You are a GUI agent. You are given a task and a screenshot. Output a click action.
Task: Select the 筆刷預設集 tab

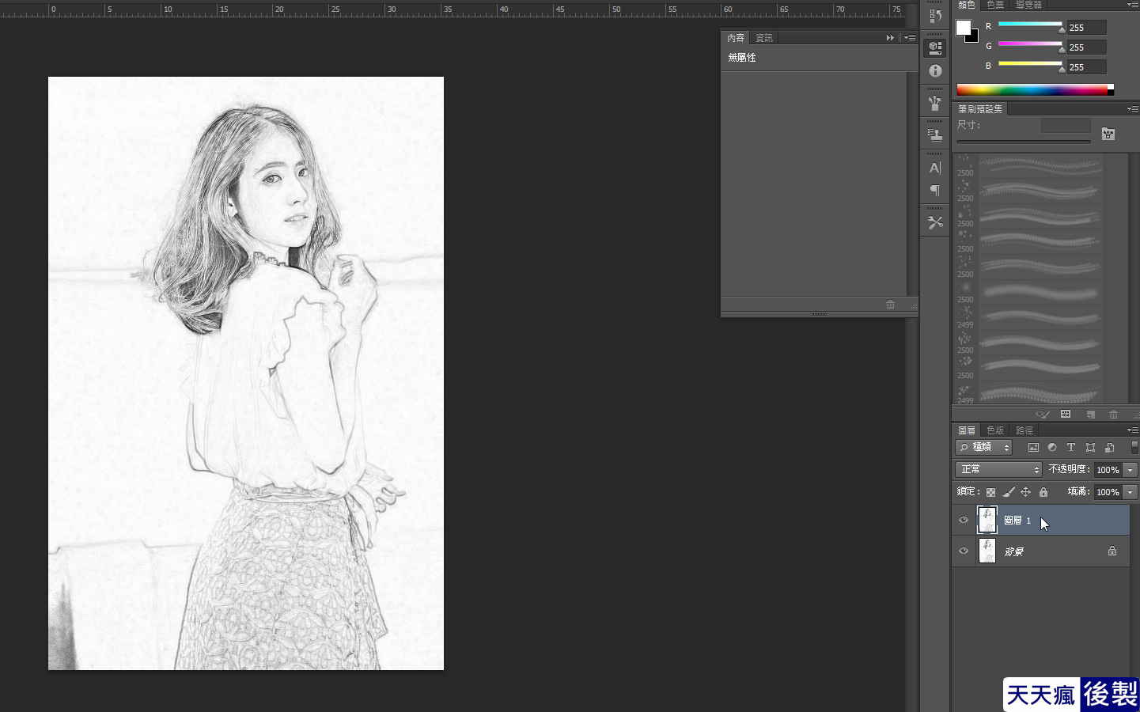[980, 109]
